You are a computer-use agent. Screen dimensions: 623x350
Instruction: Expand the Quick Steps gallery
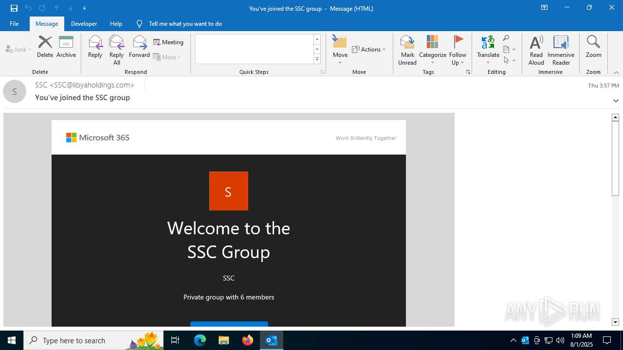[x=317, y=59]
